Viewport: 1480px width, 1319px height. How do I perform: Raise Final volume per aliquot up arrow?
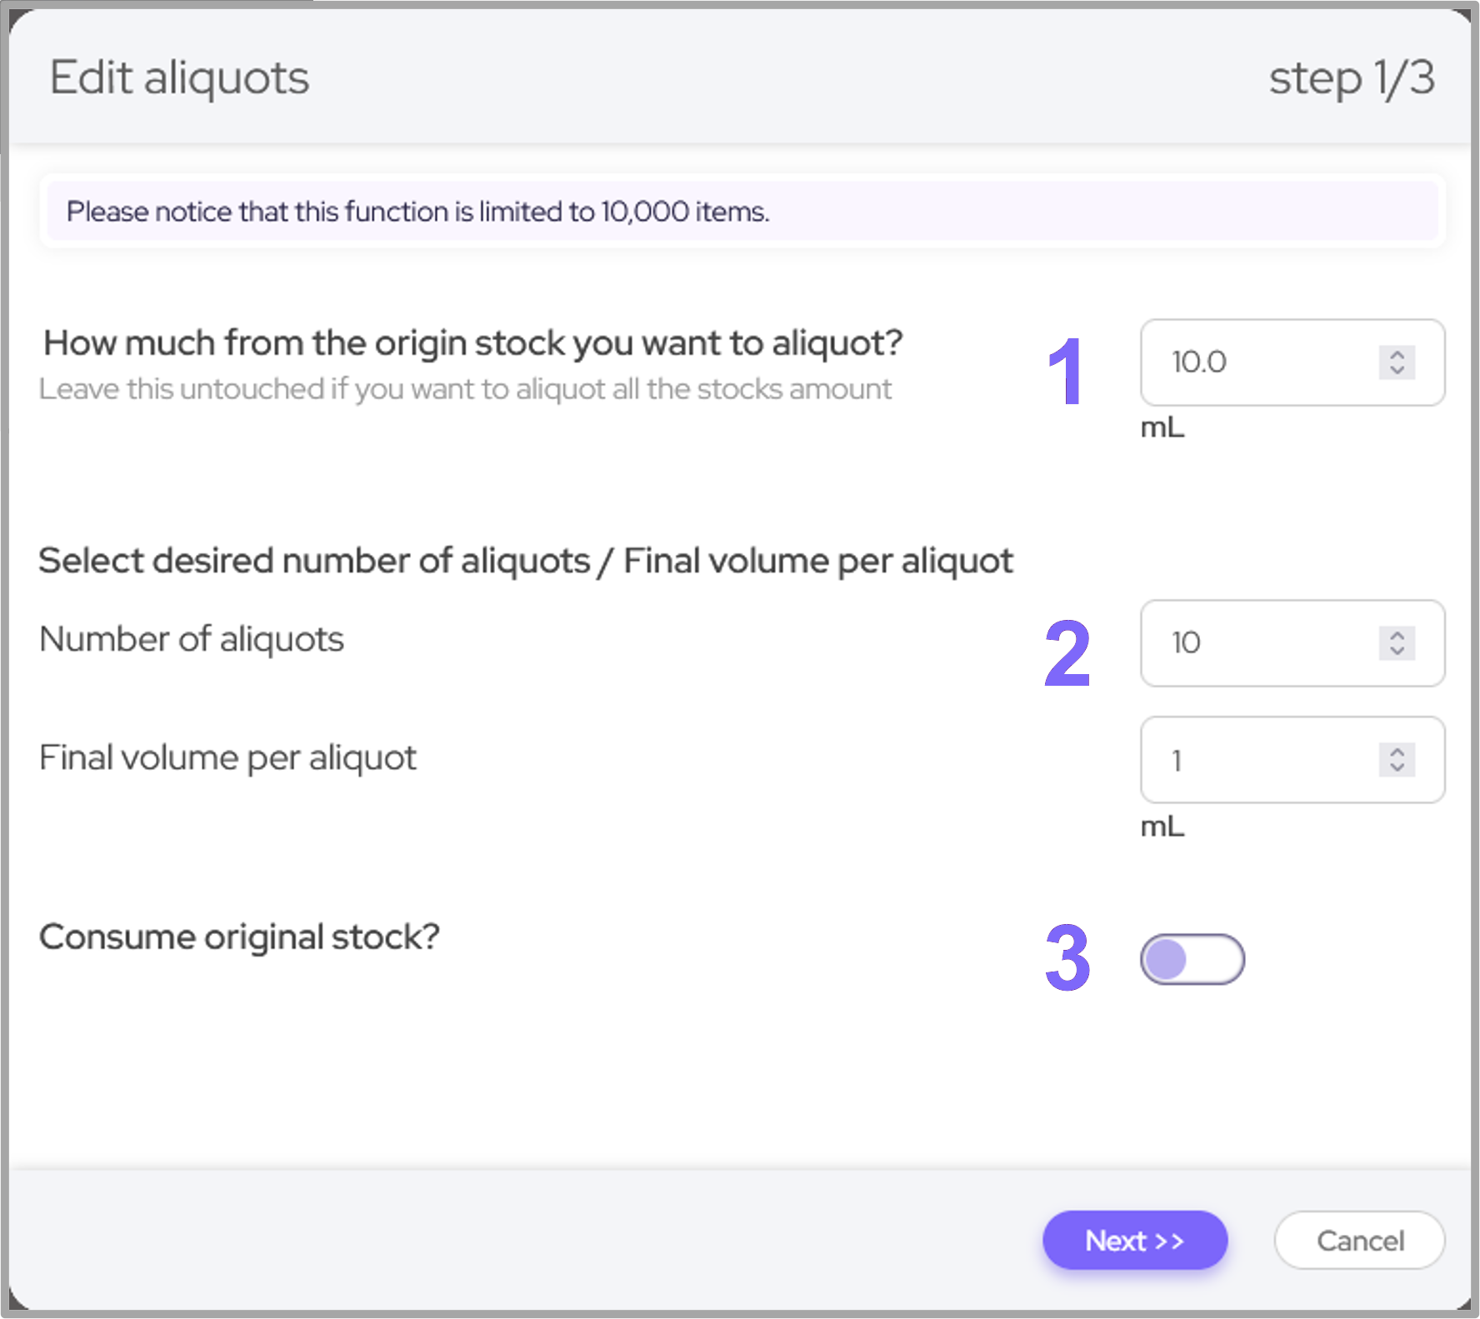click(1397, 752)
